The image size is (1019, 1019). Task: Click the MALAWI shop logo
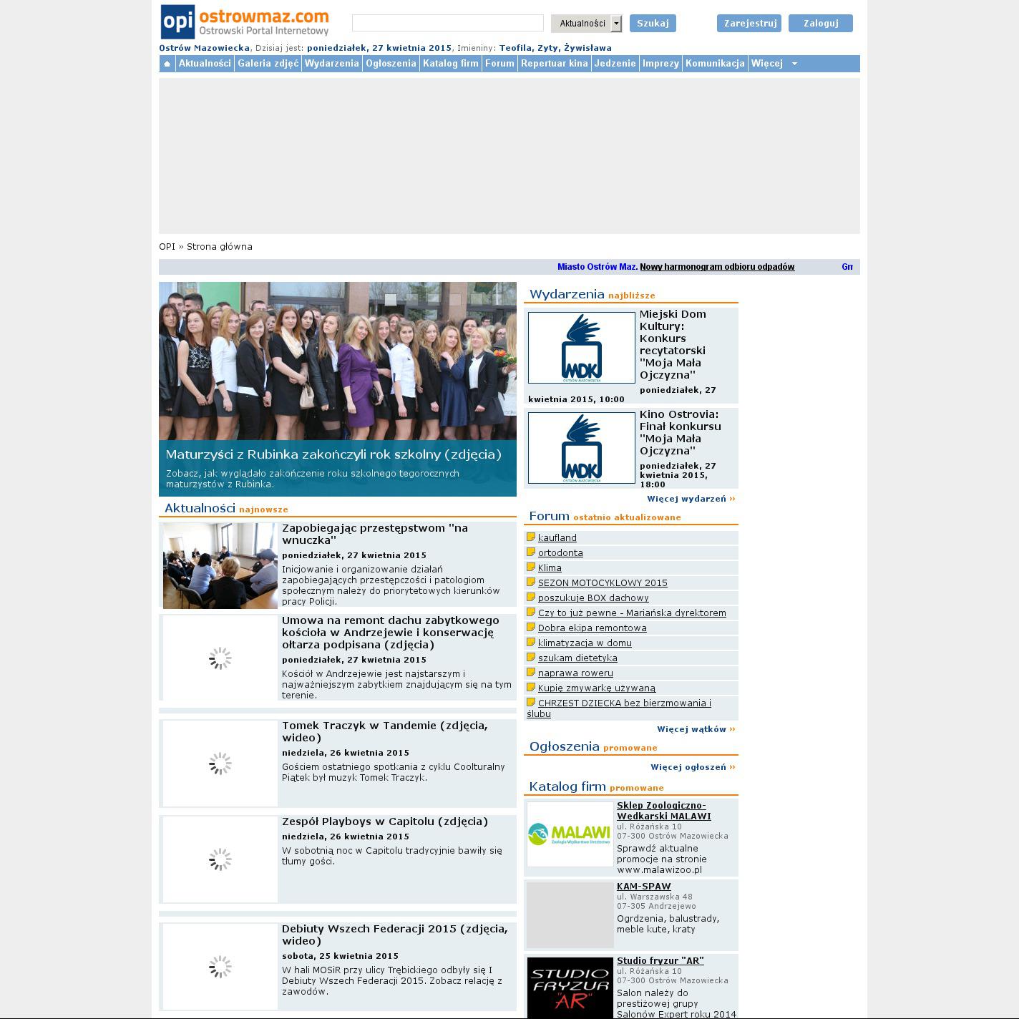570,834
